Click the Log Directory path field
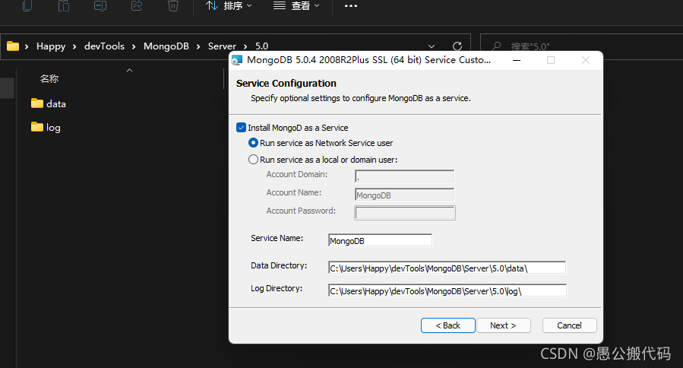Screen dimensions: 683x368 (447, 290)
